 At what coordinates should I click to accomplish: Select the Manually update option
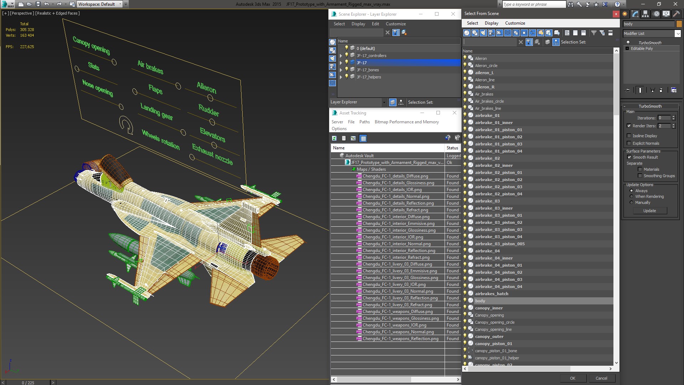tap(631, 202)
